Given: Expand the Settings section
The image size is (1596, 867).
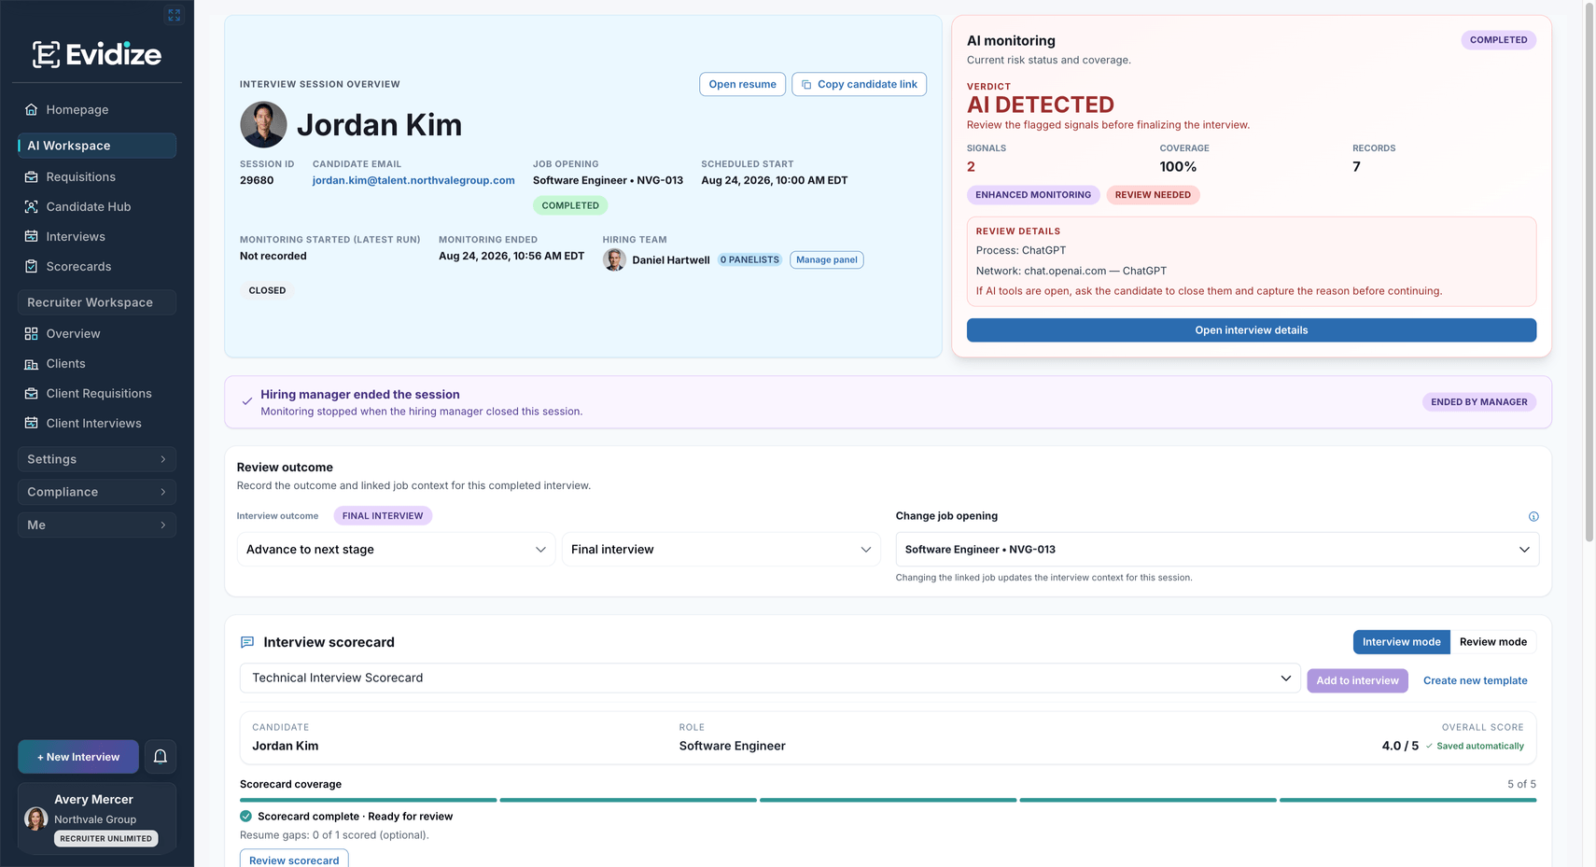Looking at the screenshot, I should pyautogui.click(x=97, y=459).
